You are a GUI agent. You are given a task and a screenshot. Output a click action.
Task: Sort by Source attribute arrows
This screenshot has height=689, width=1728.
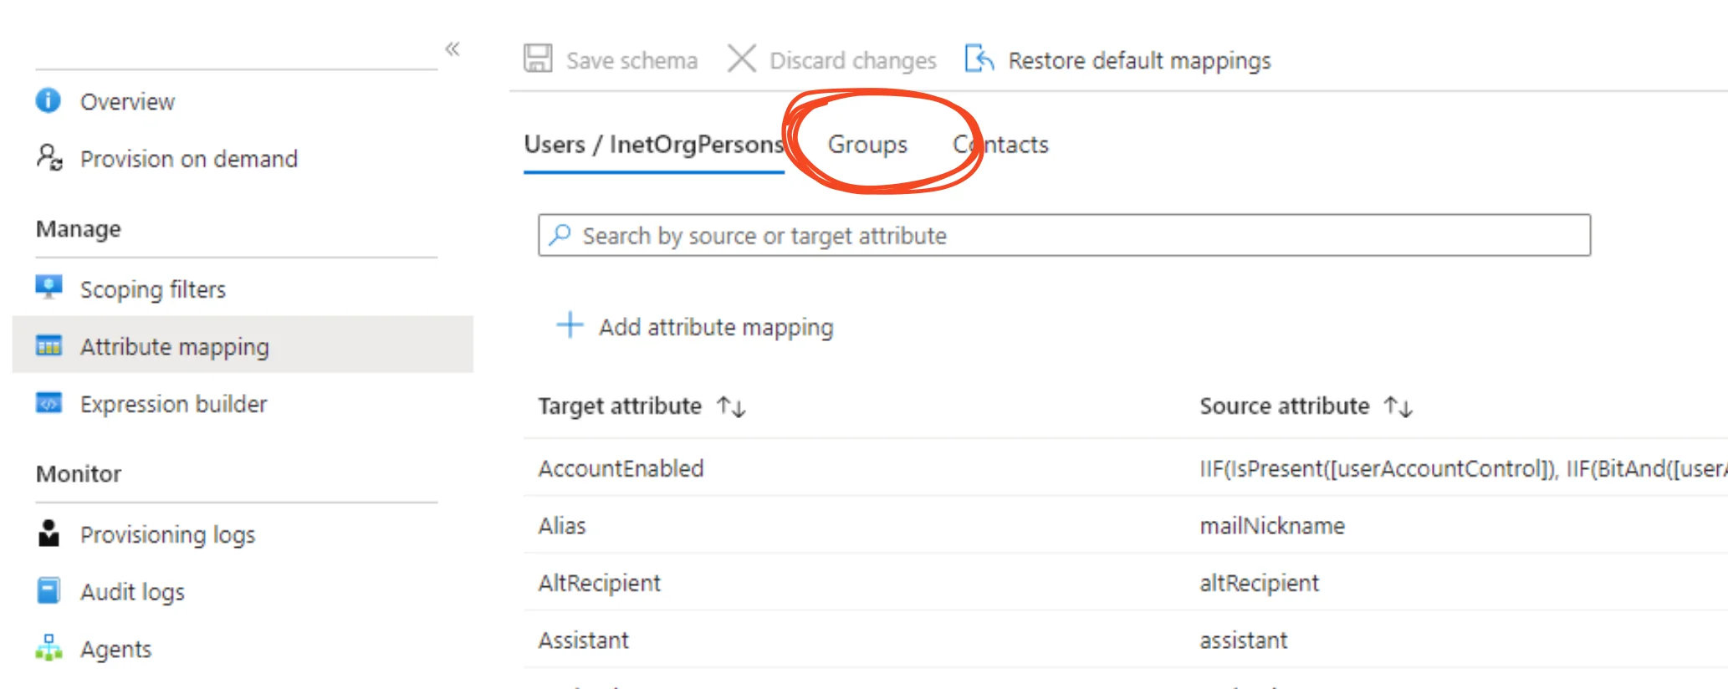pyautogui.click(x=1398, y=406)
